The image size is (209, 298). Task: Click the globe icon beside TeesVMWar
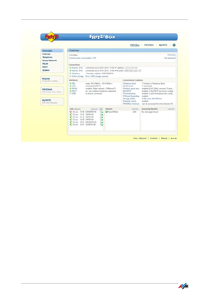click(106, 112)
